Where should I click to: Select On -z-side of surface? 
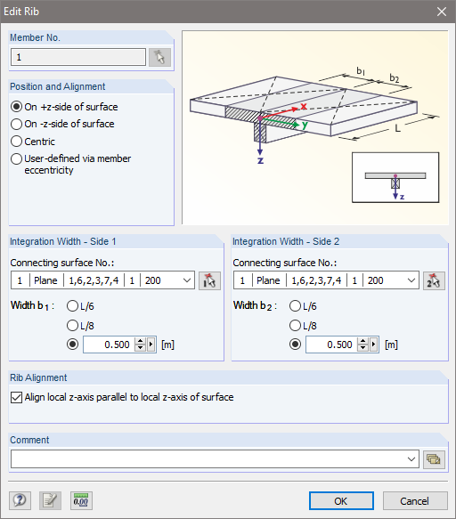[x=62, y=124]
